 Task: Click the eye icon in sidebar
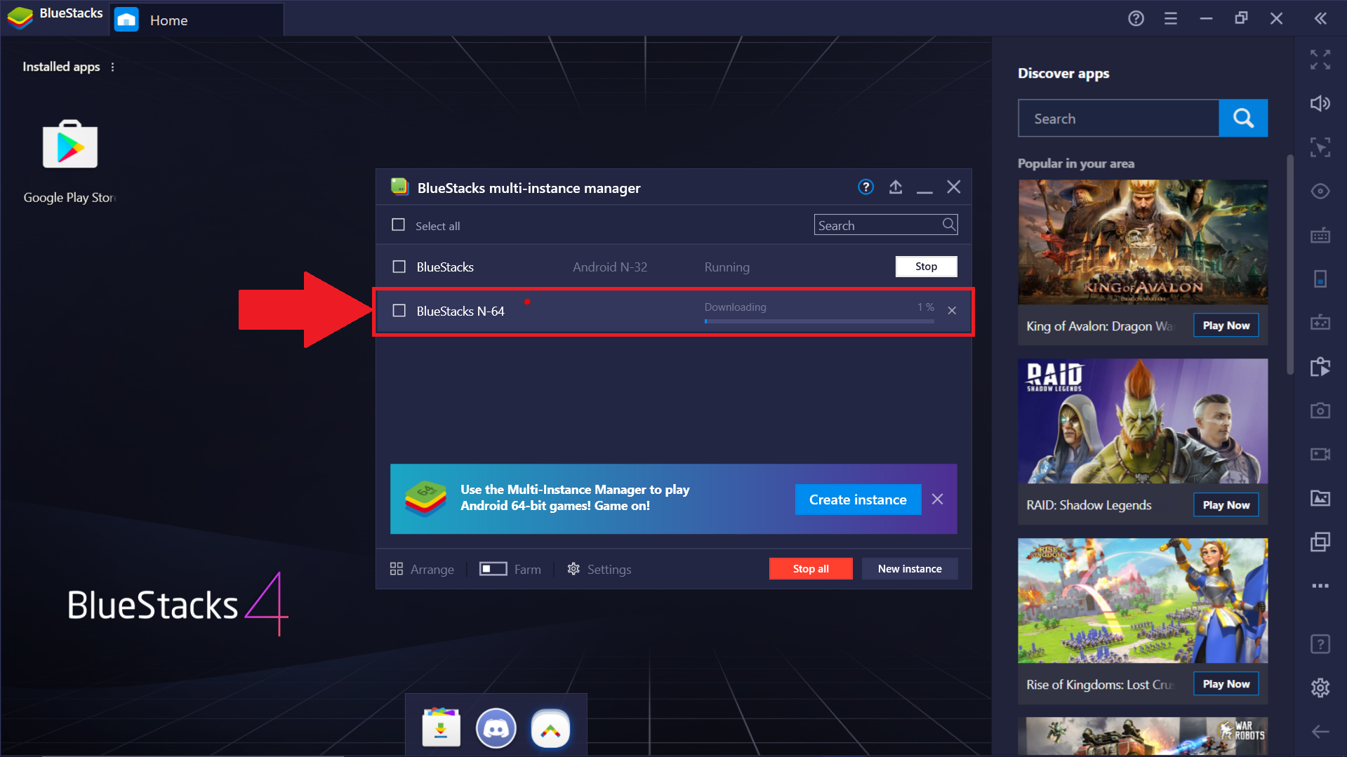[1320, 191]
